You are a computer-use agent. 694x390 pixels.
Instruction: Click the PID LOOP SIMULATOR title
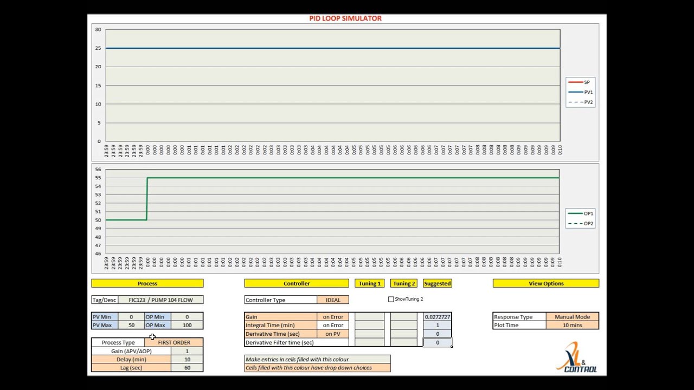point(345,18)
